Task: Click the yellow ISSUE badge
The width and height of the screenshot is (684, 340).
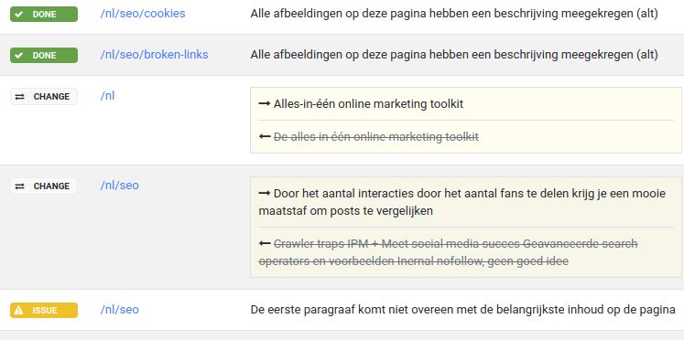Action: tap(44, 311)
